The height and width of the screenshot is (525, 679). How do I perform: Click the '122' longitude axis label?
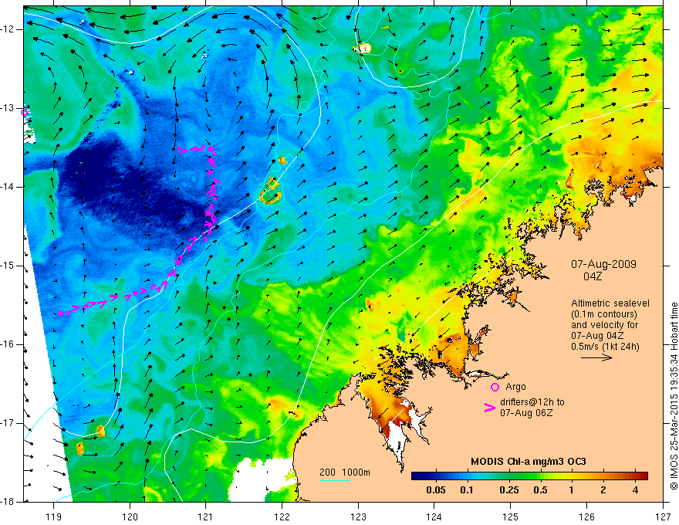point(282,517)
